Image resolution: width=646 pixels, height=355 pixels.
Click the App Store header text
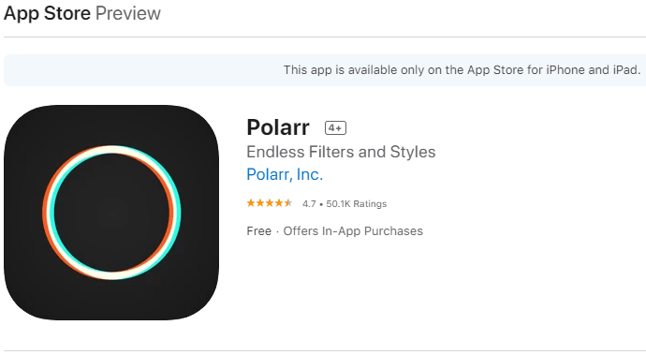(x=47, y=13)
